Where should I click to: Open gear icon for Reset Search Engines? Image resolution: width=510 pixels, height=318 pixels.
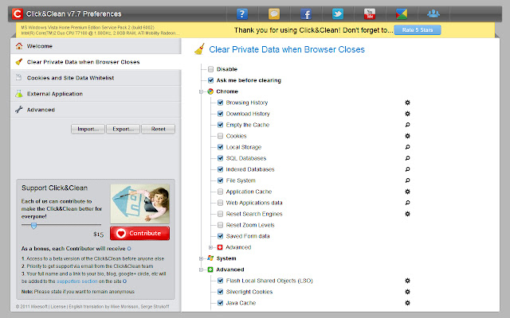(x=407, y=214)
